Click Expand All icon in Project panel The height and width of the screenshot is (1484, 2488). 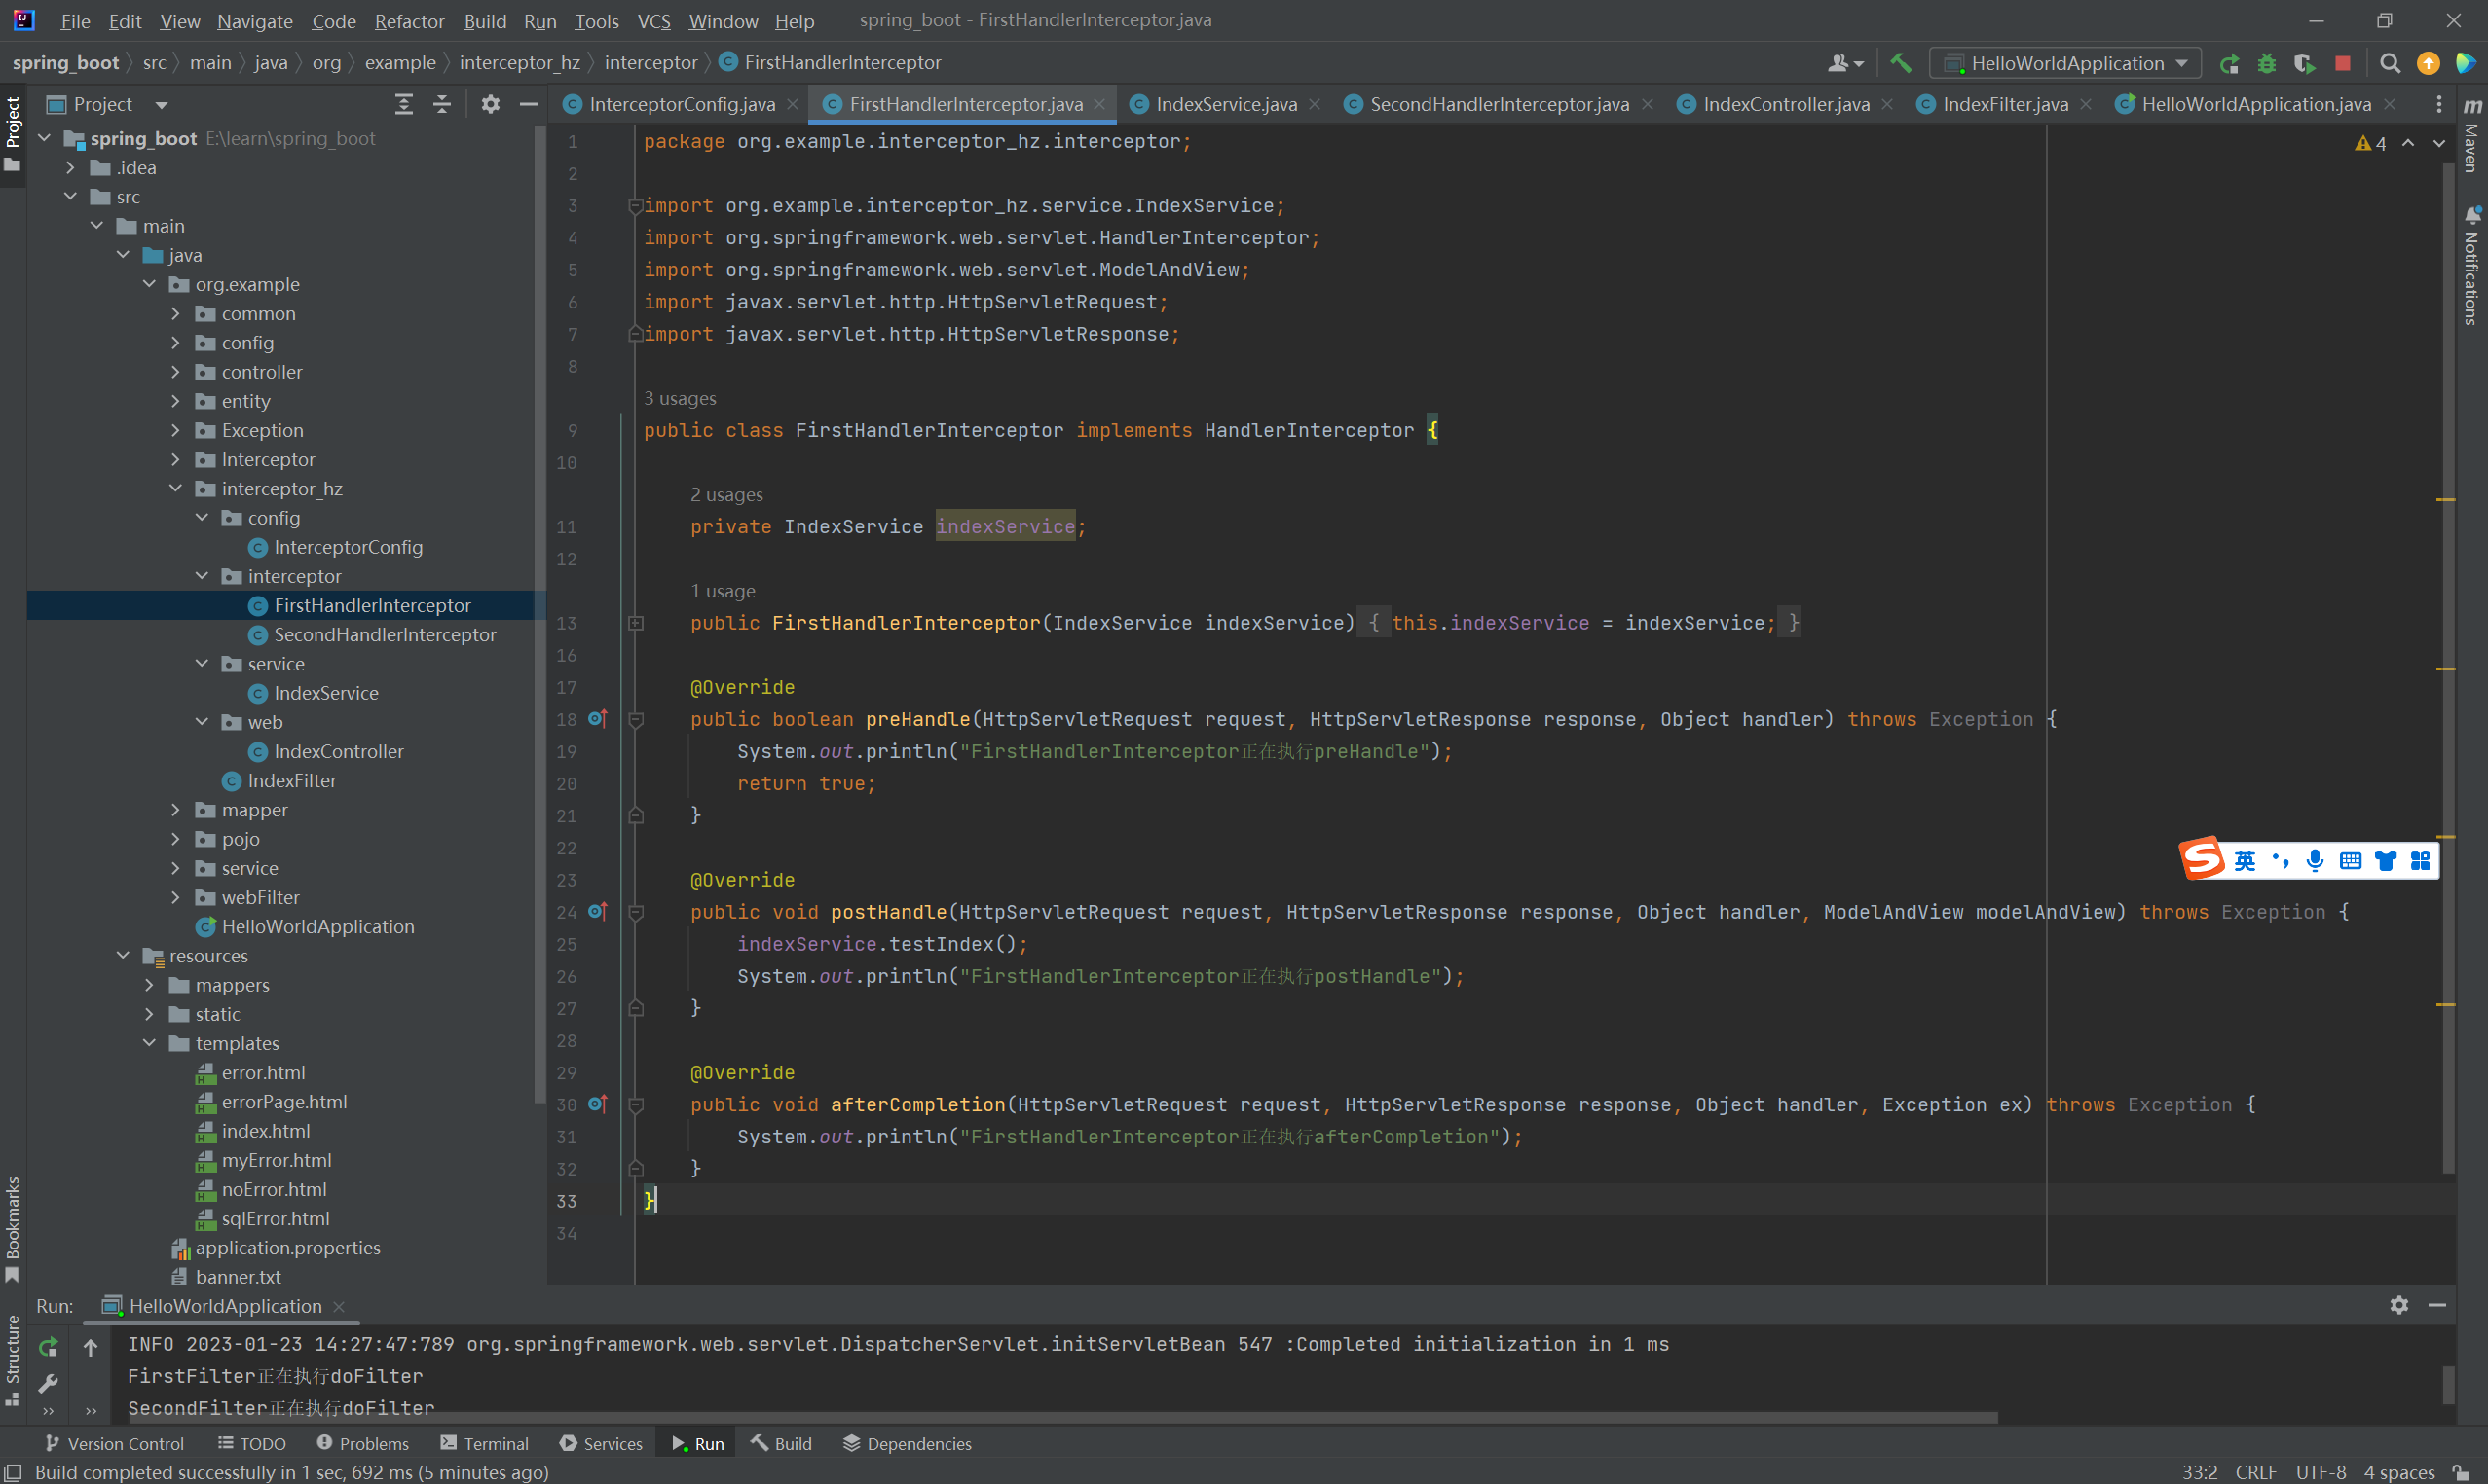[404, 104]
